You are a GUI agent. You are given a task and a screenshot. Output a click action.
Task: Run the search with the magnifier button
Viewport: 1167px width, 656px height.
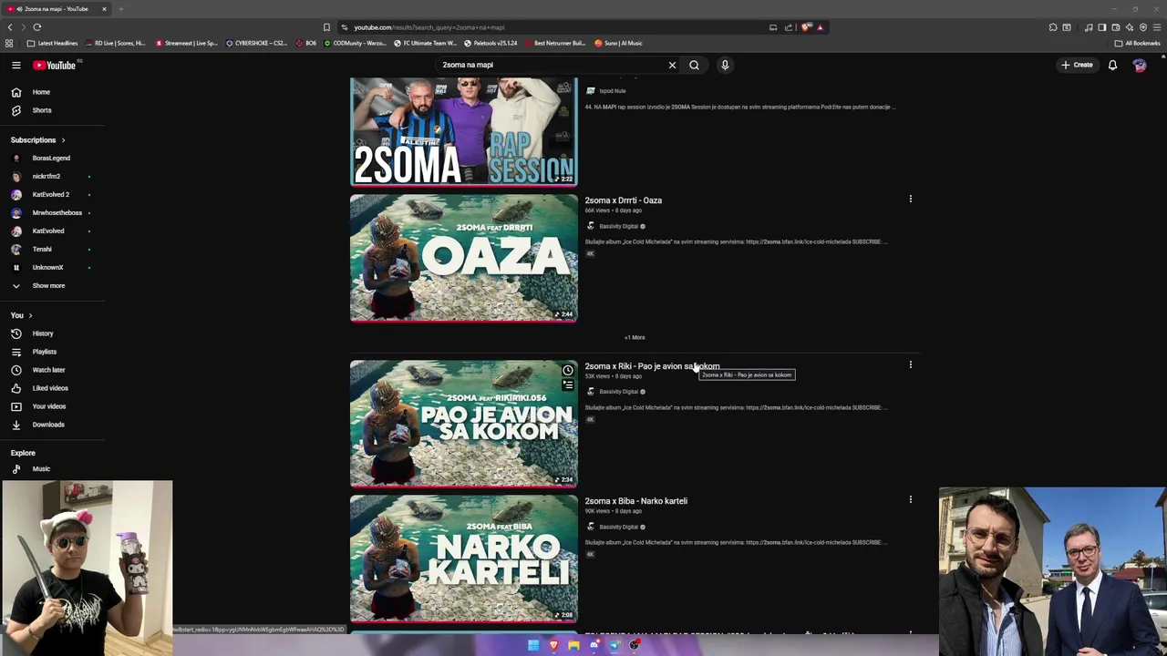point(694,65)
